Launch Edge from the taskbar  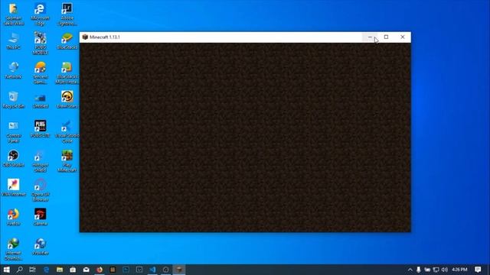tap(46, 270)
